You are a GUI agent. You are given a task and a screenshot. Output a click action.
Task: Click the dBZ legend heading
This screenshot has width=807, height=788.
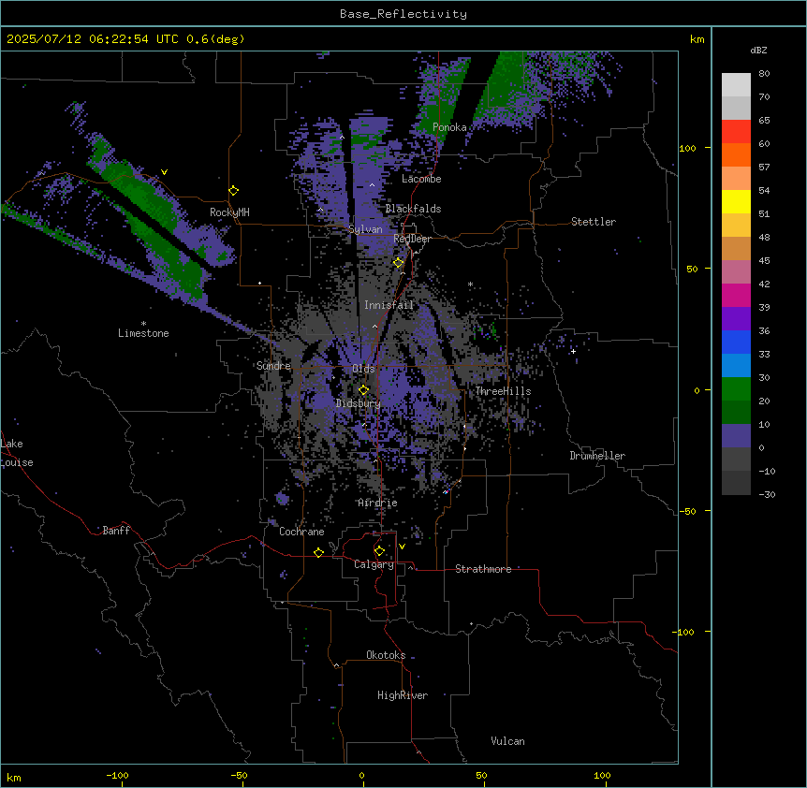[x=758, y=50]
